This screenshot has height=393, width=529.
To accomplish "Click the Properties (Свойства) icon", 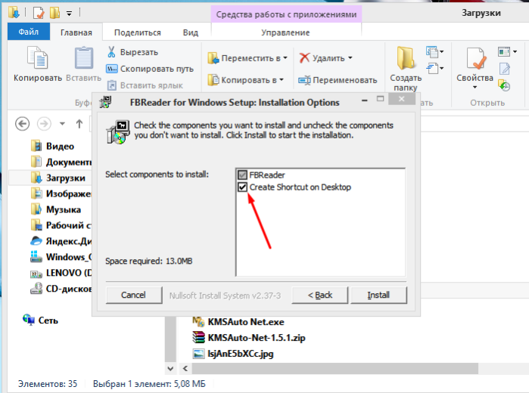I will (x=476, y=58).
